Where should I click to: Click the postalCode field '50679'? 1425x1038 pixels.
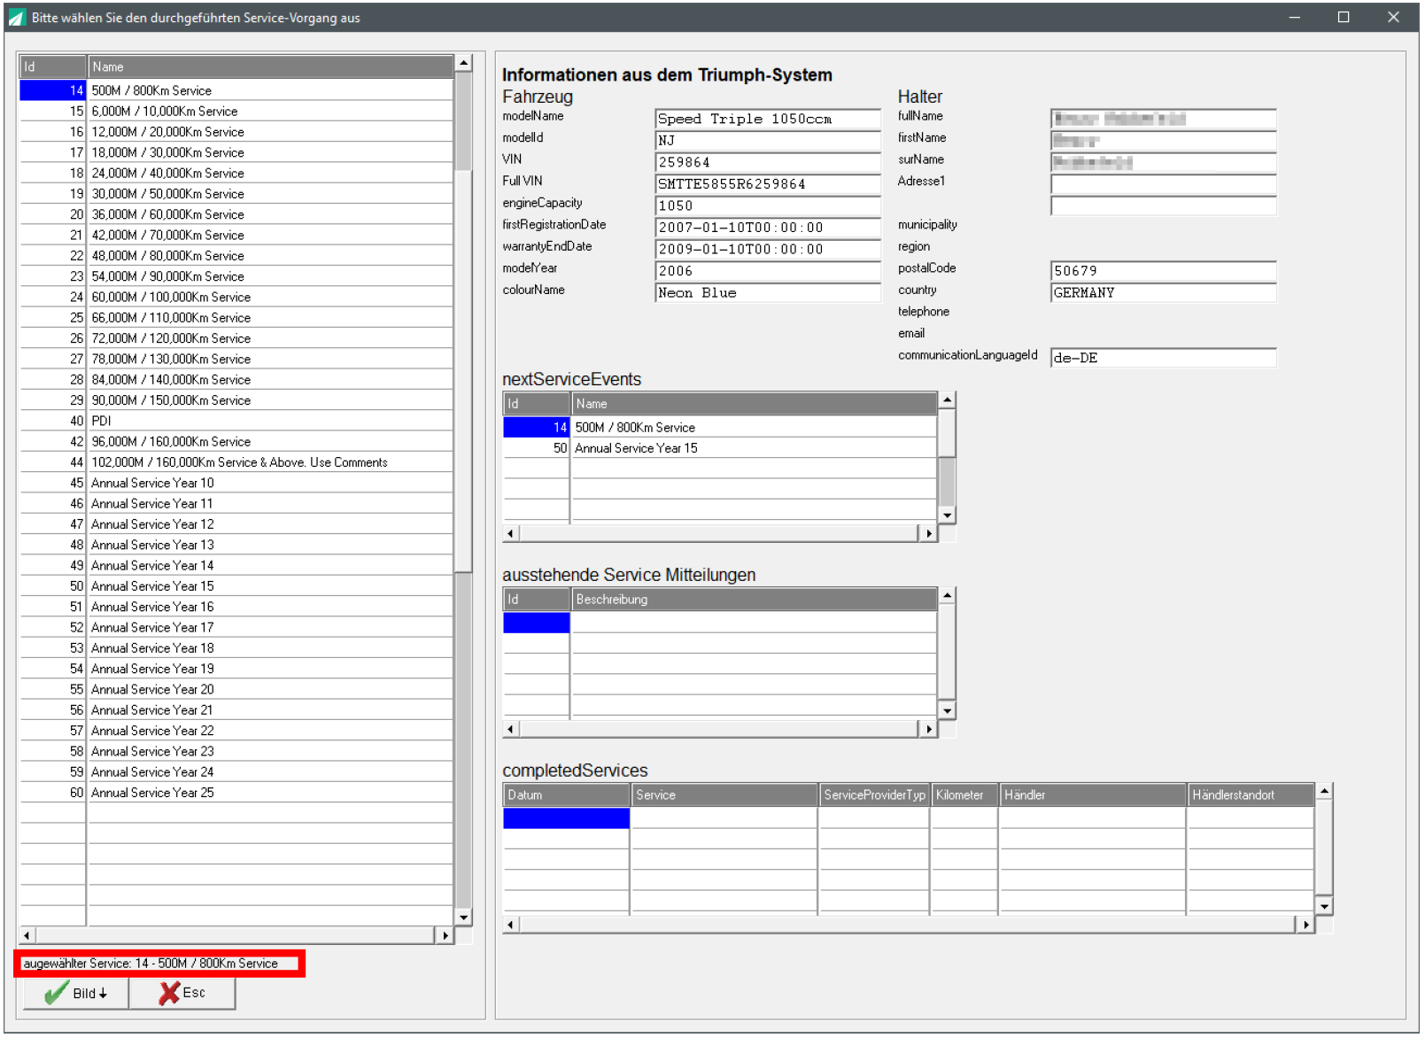coord(1164,271)
